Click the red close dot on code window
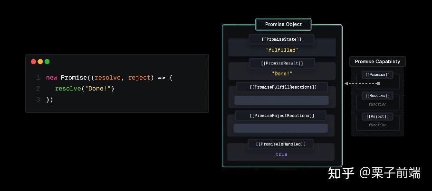The width and height of the screenshot is (432, 191). [x=33, y=62]
